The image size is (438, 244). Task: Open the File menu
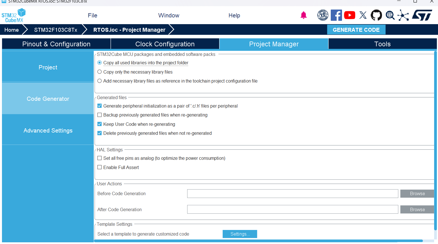[93, 15]
